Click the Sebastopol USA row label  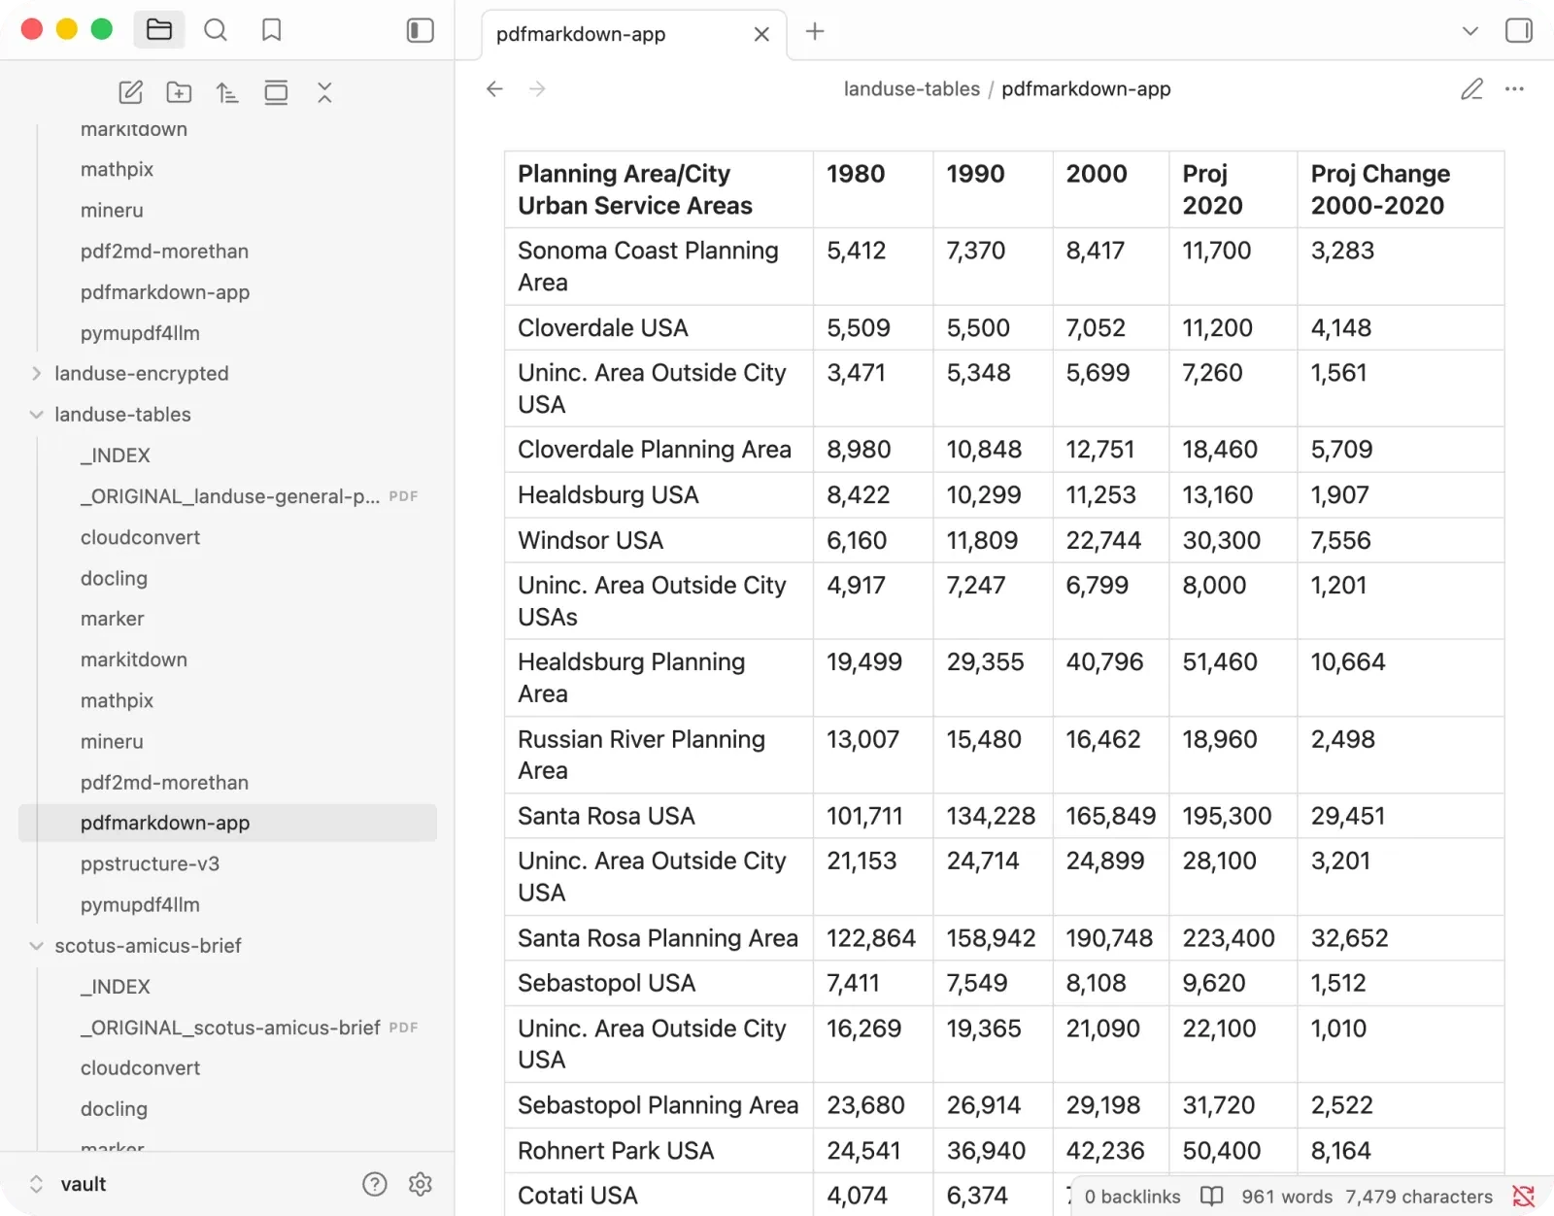(x=606, y=983)
